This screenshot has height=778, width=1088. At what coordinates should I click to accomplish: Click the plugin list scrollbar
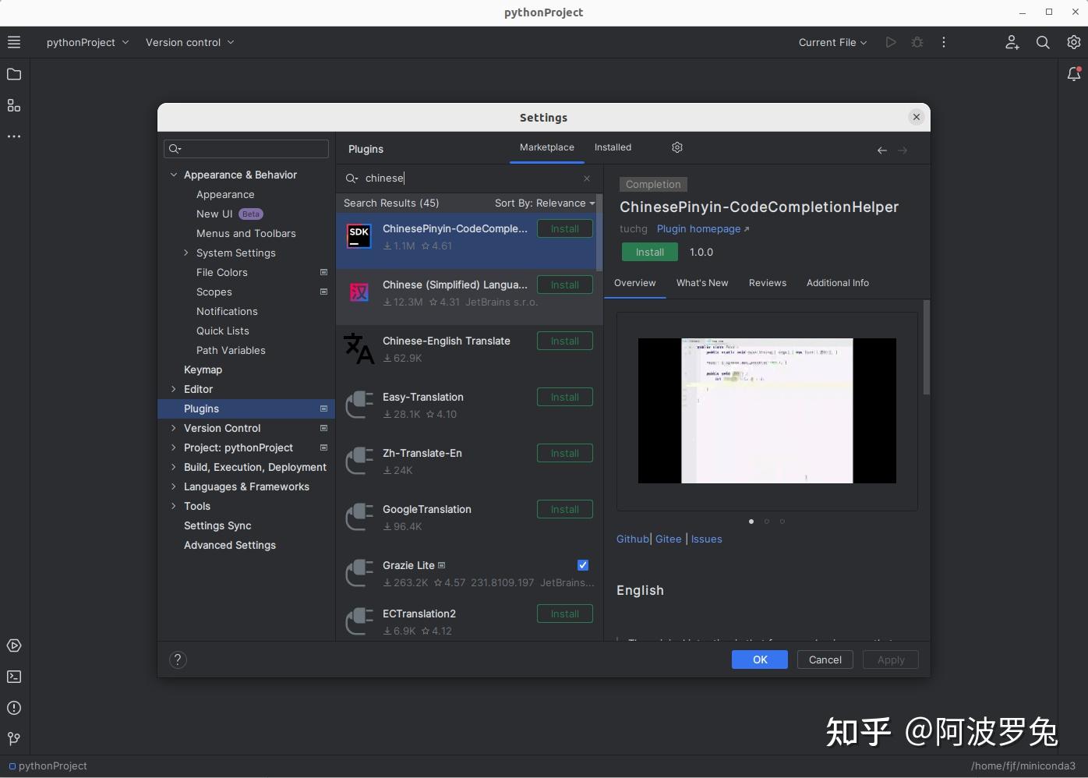599,232
